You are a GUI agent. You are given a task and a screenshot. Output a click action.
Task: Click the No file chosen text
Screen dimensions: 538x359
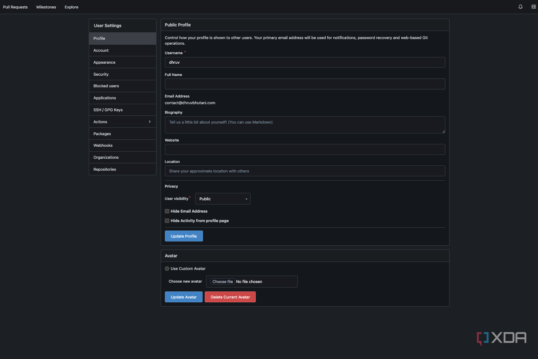(249, 282)
